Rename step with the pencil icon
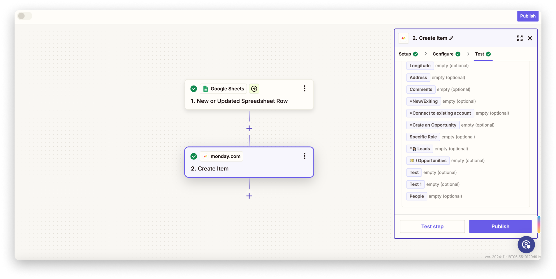This screenshot has width=556, height=279. (x=451, y=38)
